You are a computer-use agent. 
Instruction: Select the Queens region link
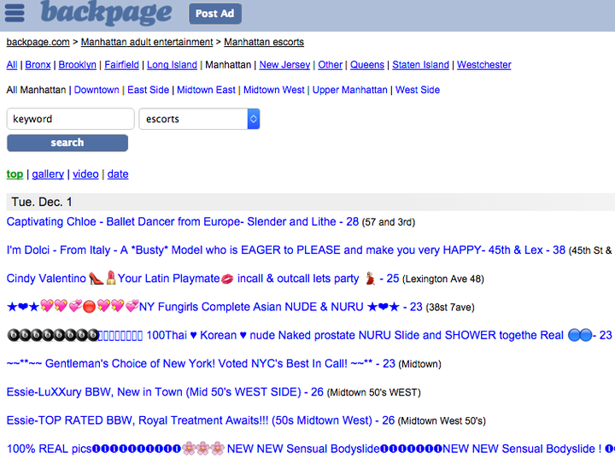[367, 65]
